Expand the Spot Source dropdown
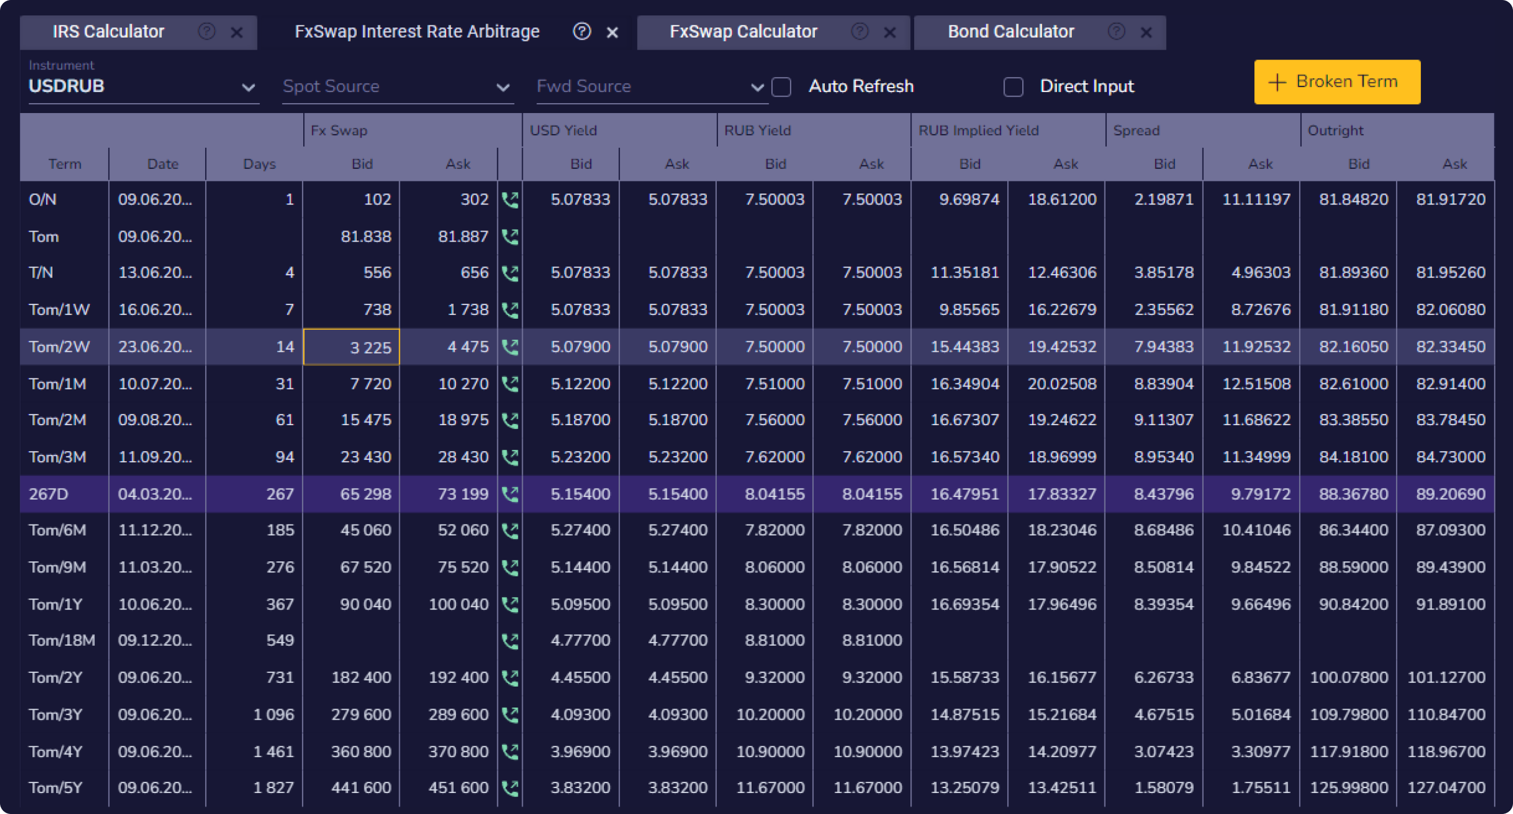1513x814 pixels. (397, 87)
